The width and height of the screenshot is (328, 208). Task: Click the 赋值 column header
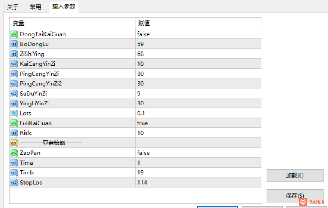pos(144,23)
